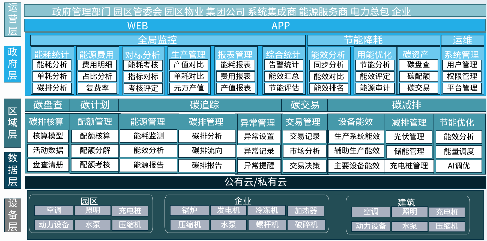Click the 能耗报表 box
The image size is (487, 241).
[x=235, y=65]
